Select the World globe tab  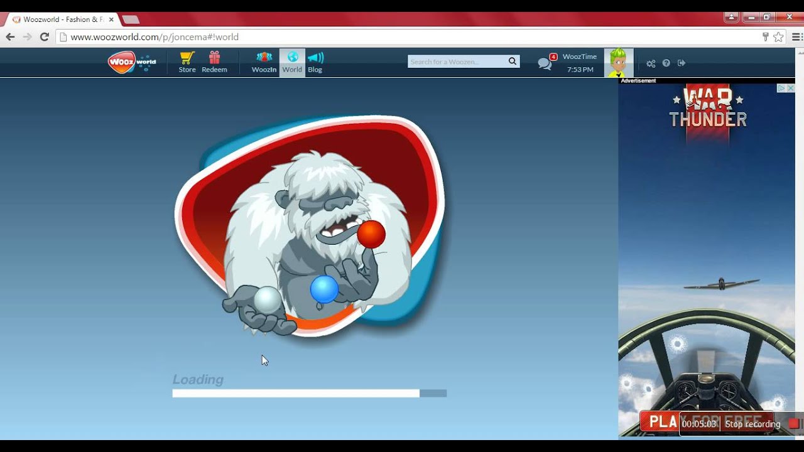(x=292, y=63)
